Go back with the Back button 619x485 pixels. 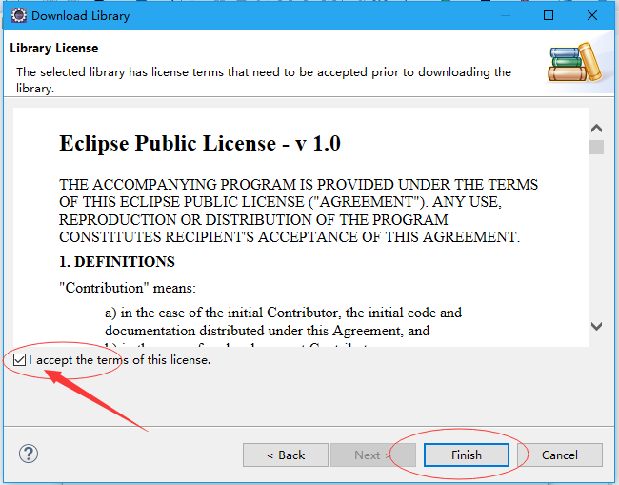(x=286, y=455)
